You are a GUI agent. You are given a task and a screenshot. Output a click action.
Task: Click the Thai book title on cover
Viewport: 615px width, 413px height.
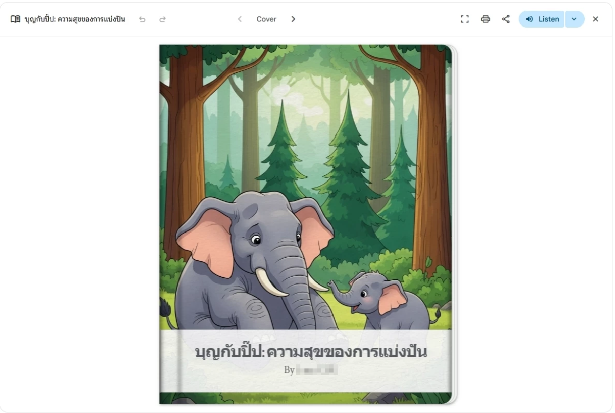point(311,352)
